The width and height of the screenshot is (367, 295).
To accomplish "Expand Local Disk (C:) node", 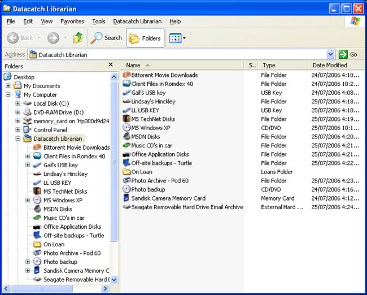I will click(18, 103).
